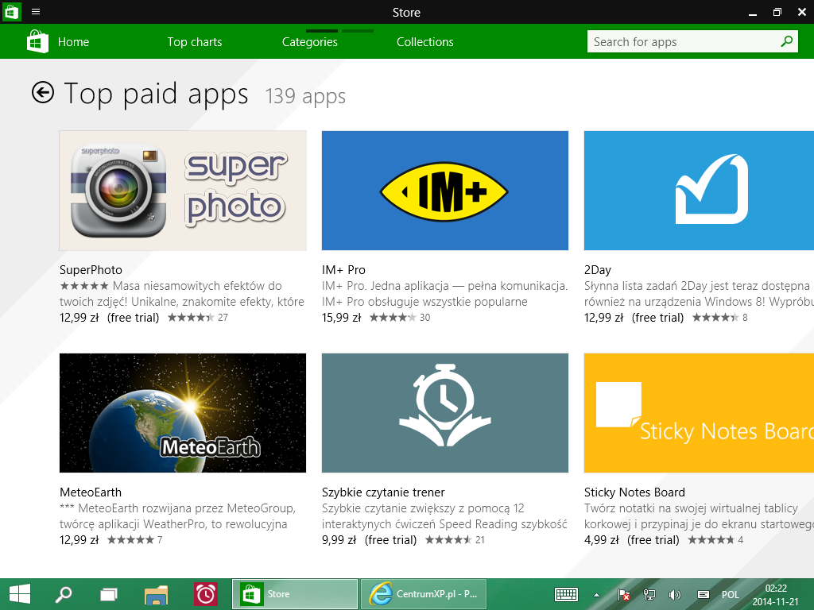Click the SuperPhoto title link

[x=91, y=270]
